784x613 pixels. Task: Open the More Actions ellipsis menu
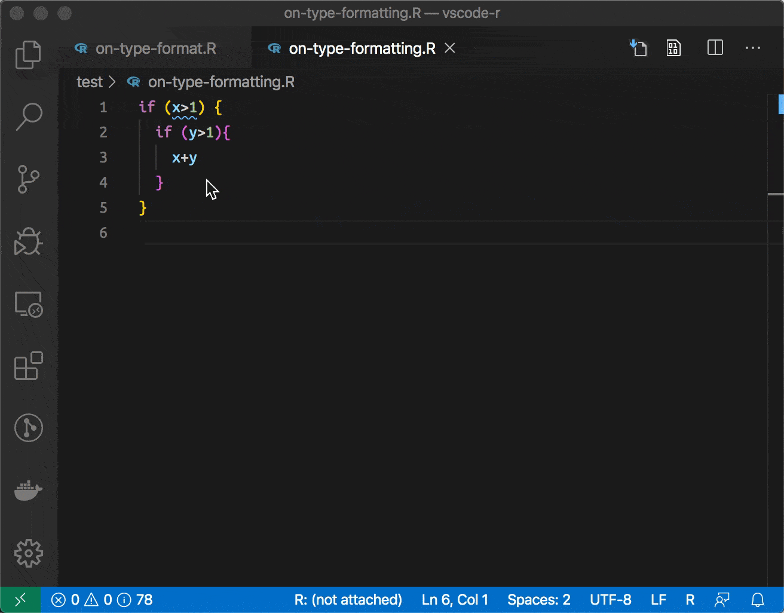(753, 48)
